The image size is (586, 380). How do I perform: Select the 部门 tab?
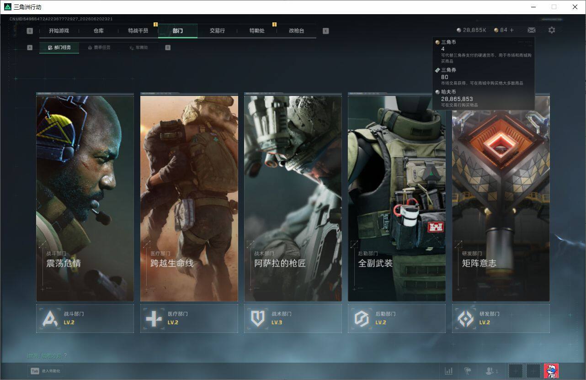(178, 31)
